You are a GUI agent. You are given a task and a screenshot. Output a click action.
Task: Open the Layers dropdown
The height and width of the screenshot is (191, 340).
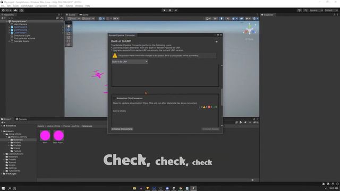316,10
